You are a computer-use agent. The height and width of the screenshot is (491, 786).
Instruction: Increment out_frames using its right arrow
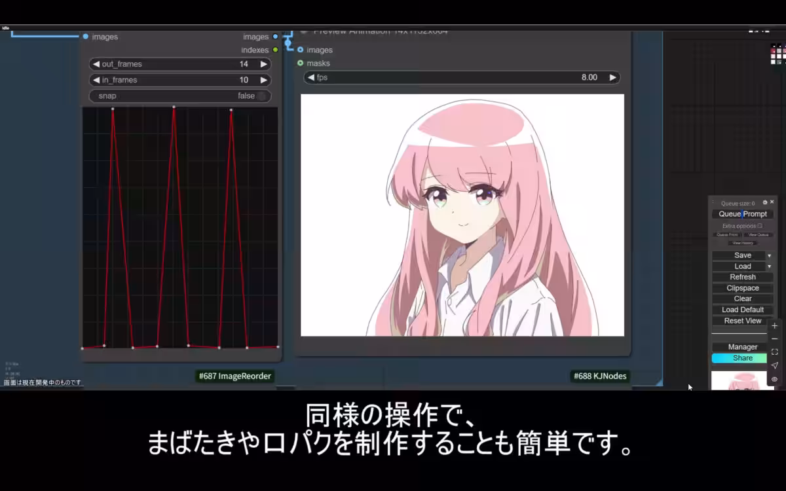263,64
